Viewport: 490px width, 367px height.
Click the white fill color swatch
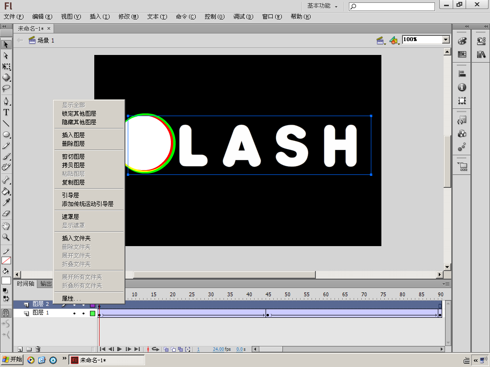(x=6, y=281)
